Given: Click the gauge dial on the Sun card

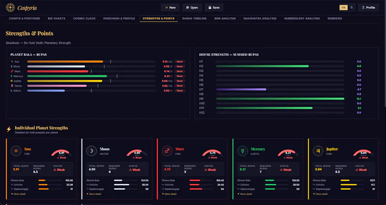Looking at the screenshot, I should [62, 153].
